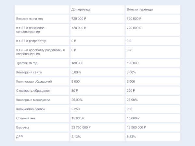Click the "в т.ч. на поисковое сопровождение" label
Screen dimensions: 195x146
(31, 30)
